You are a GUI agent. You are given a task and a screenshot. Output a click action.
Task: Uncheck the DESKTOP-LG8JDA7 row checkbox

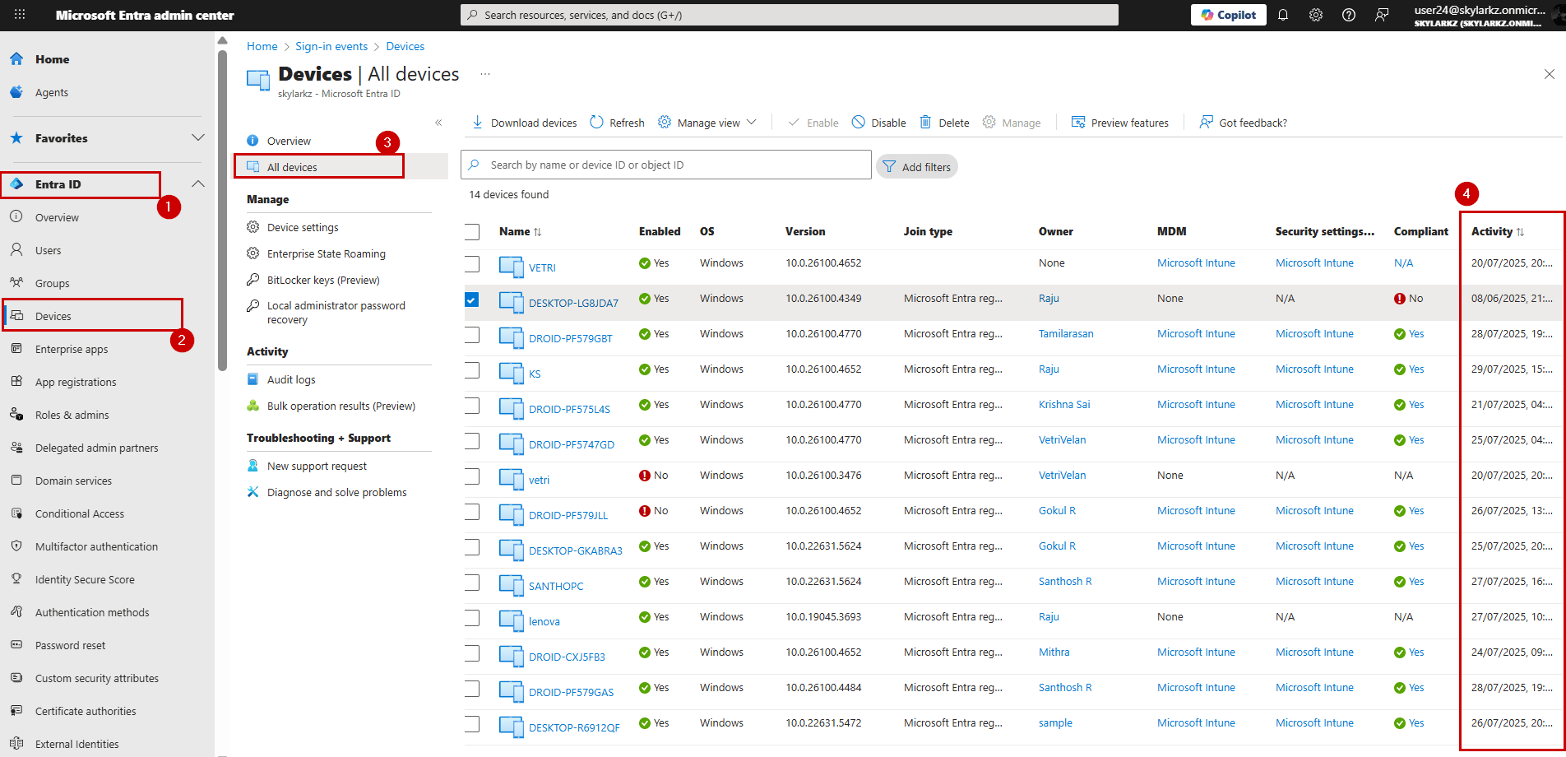pos(472,300)
